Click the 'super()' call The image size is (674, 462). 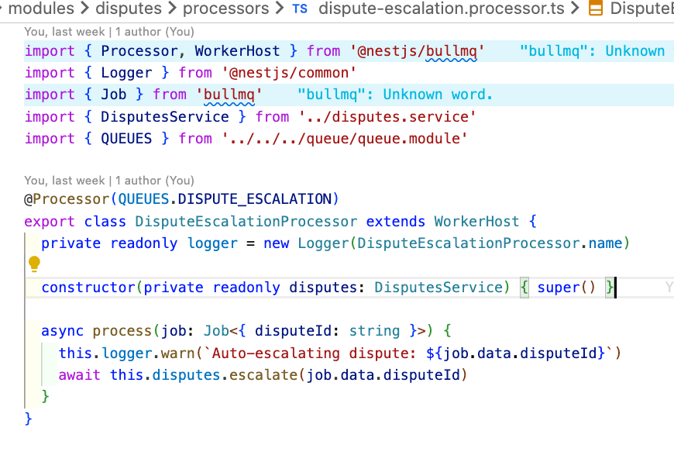click(x=566, y=288)
